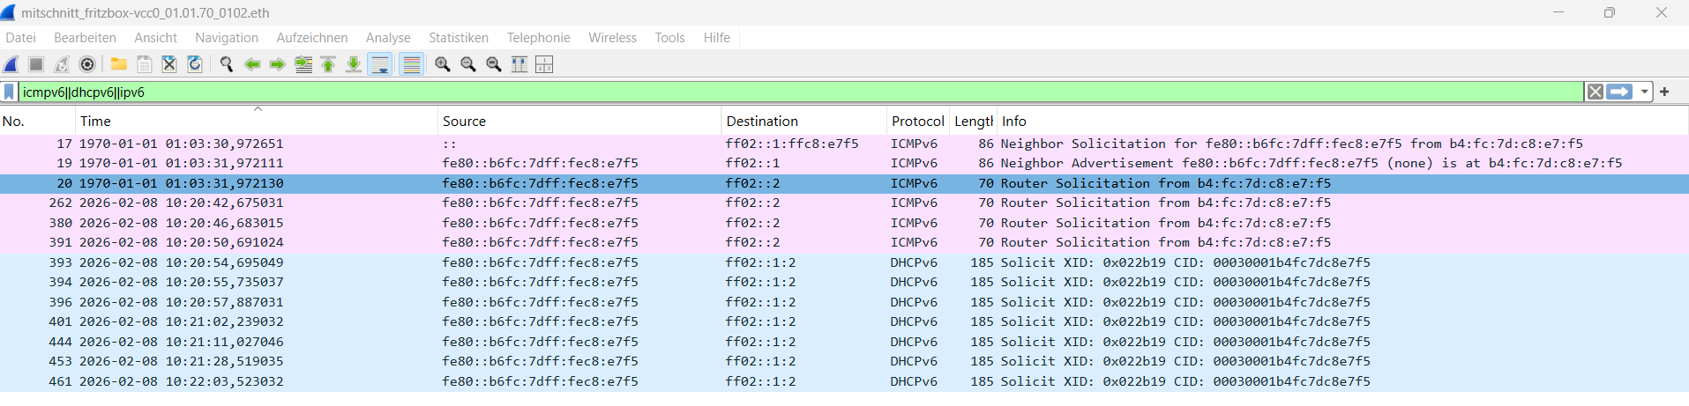The image size is (1689, 406).
Task: Go forward to the next packet
Action: 277,64
